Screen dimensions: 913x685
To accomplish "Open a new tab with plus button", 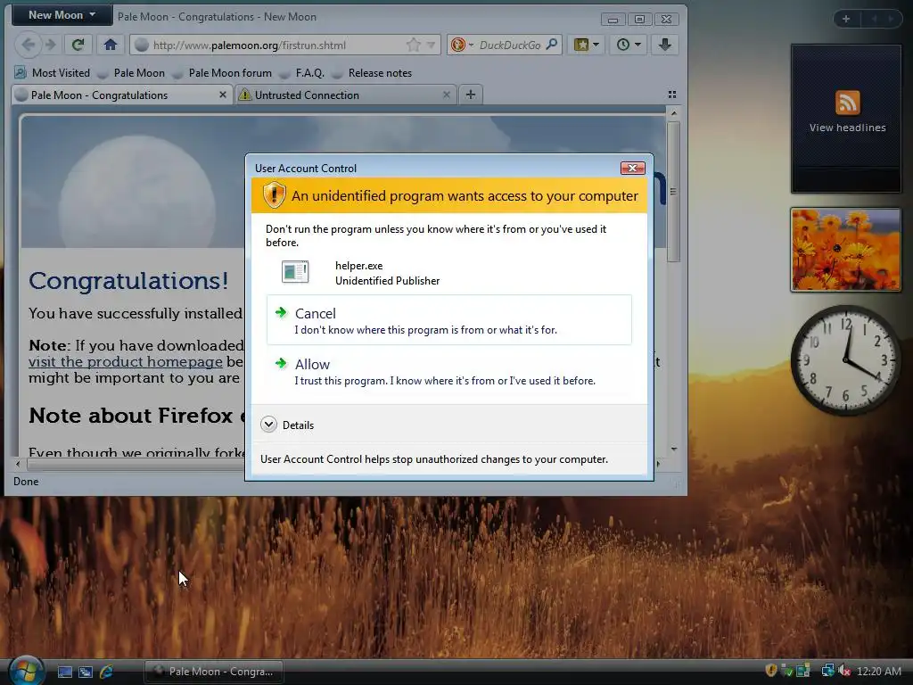I will pyautogui.click(x=471, y=95).
